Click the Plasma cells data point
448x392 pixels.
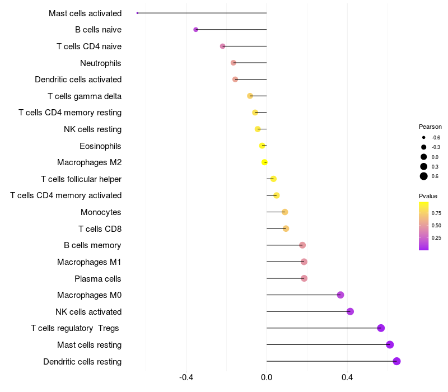point(304,278)
